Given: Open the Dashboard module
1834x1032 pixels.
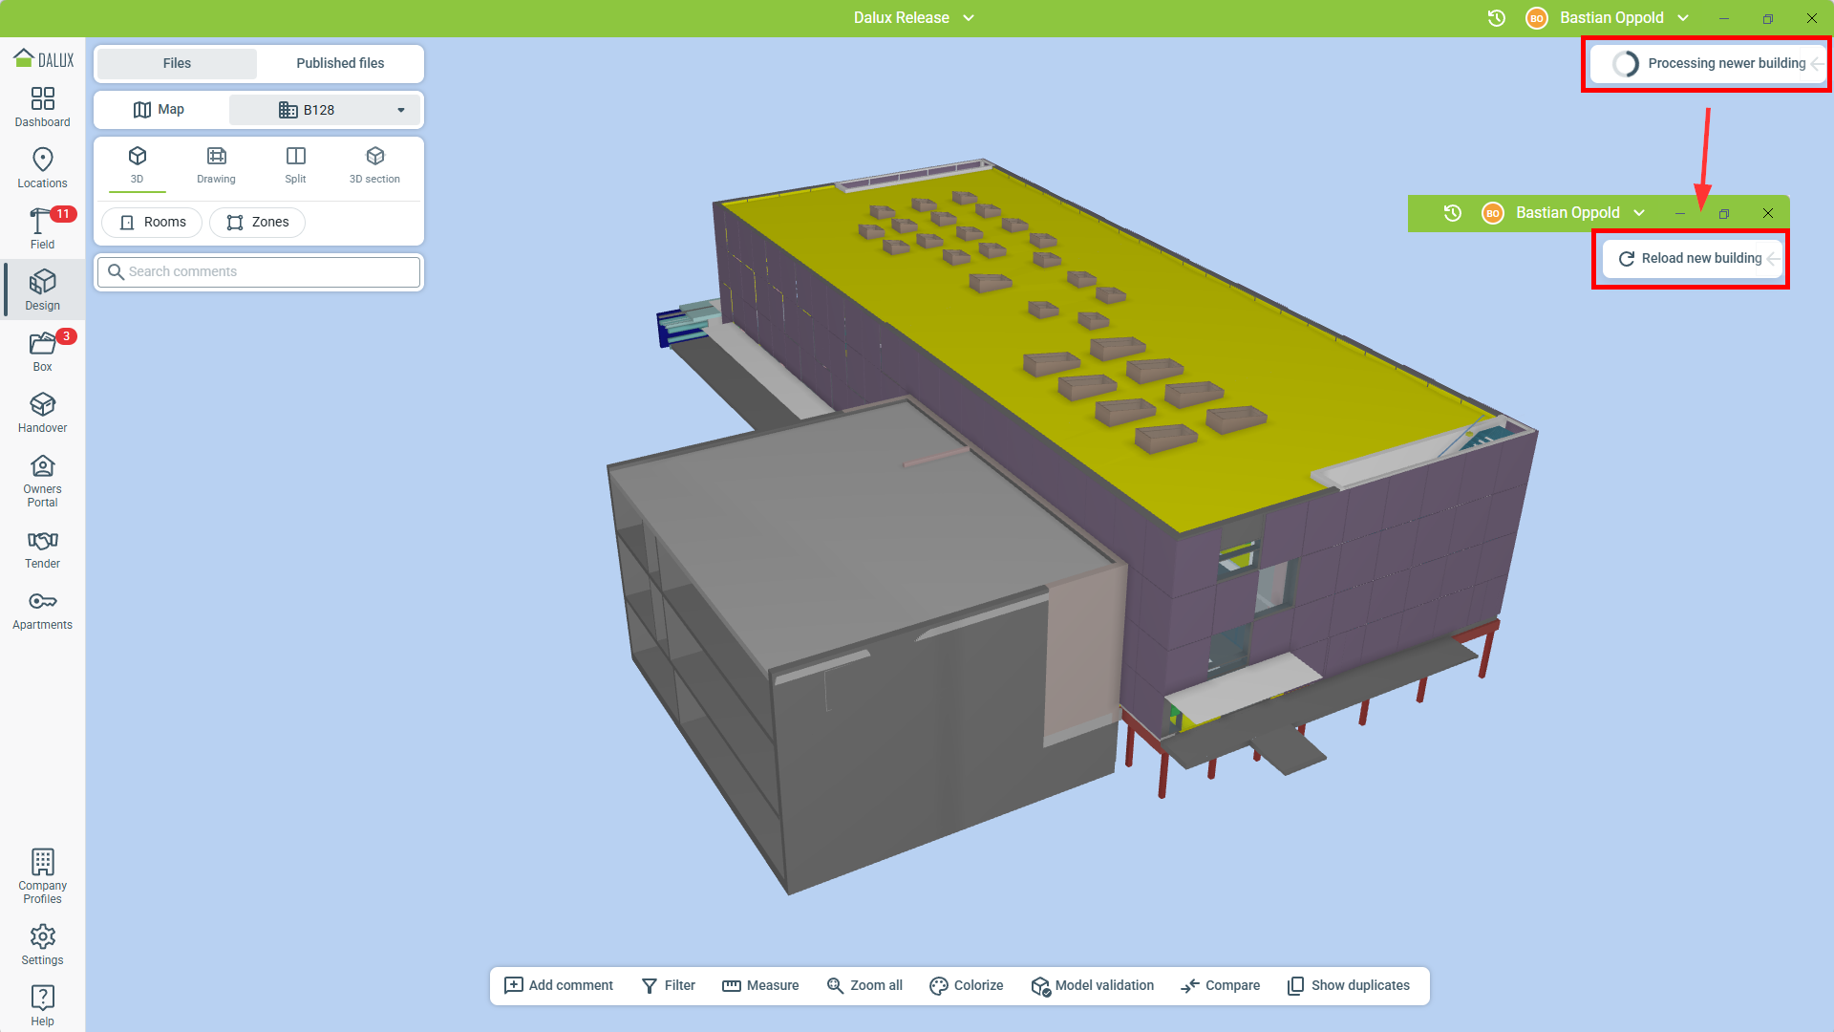Looking at the screenshot, I should click(42, 107).
